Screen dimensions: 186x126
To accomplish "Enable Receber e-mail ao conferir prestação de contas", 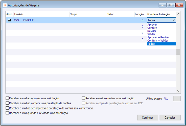I will pyautogui.click(x=7, y=103).
